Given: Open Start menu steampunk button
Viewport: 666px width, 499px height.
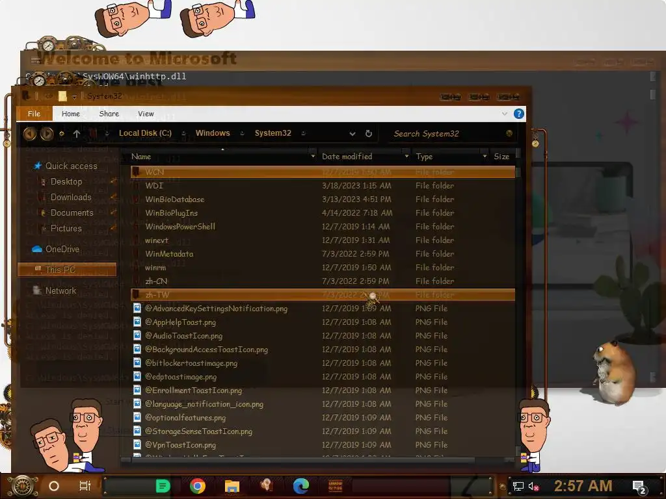Looking at the screenshot, I should [22, 486].
